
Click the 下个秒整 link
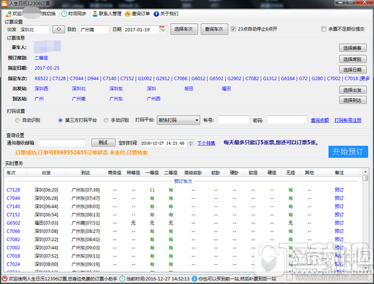[x=206, y=143]
